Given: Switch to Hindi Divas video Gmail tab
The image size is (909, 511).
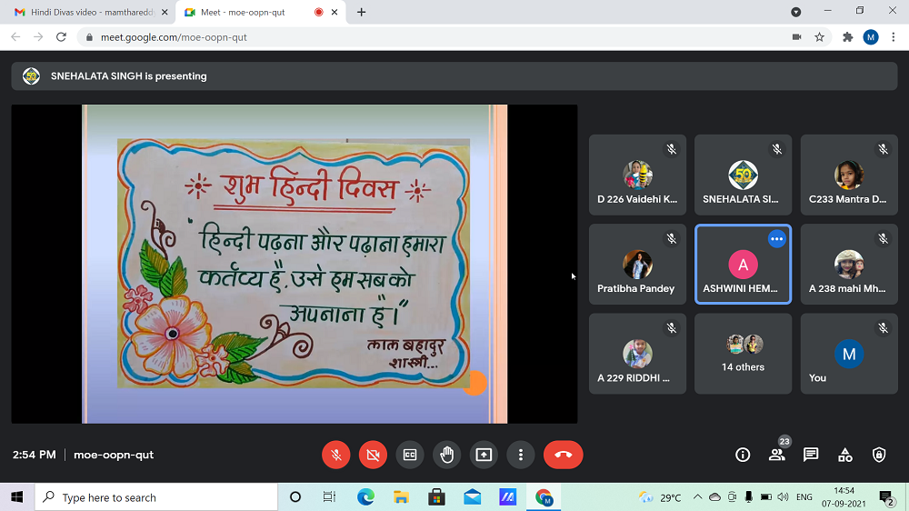Looking at the screenshot, I should click(x=86, y=12).
